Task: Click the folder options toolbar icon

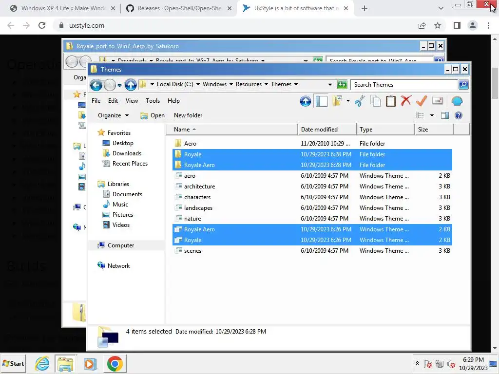Action: coord(337,101)
